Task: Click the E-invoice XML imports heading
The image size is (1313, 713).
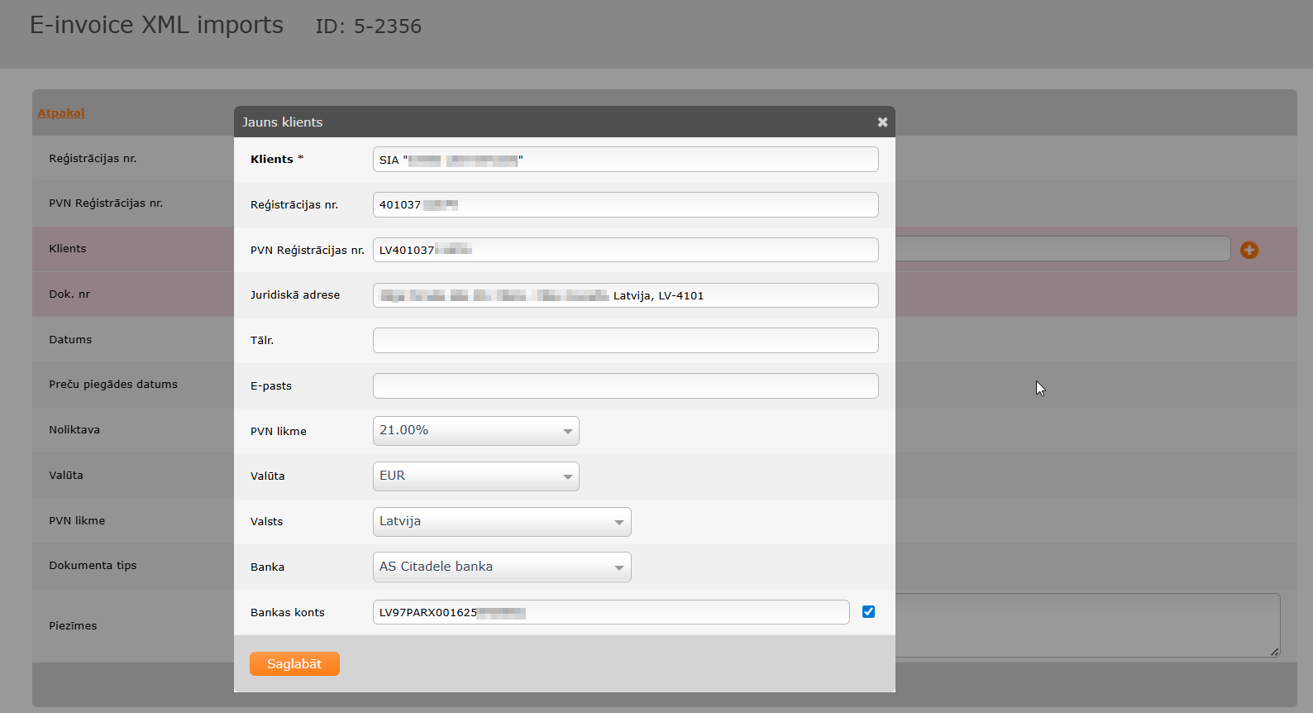Action: click(x=156, y=25)
